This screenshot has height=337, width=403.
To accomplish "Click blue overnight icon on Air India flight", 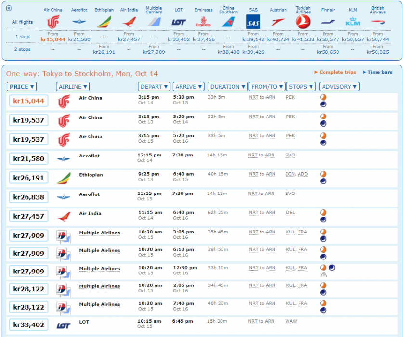I will tap(324, 220).
